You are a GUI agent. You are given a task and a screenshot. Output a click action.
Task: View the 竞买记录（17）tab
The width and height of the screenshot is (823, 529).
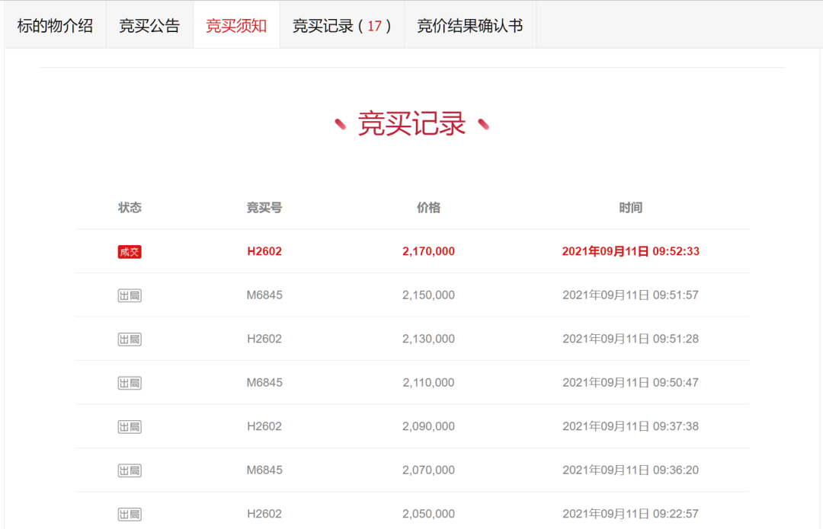(341, 24)
